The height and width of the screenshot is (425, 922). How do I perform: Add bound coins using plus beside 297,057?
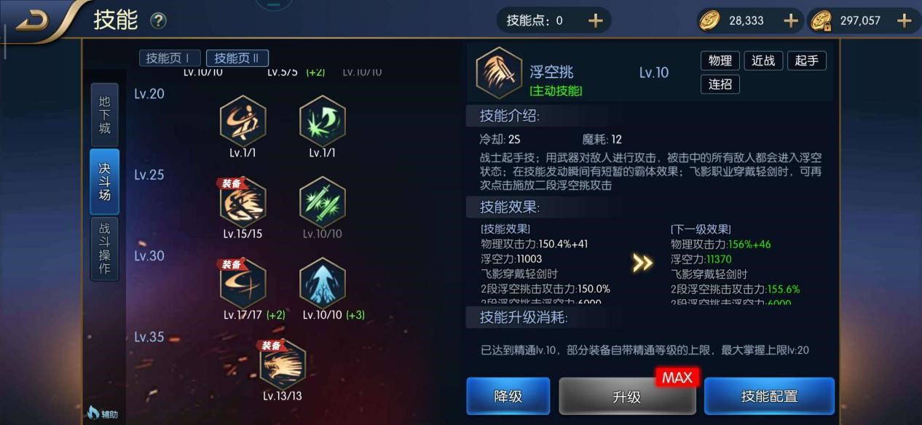tap(904, 20)
